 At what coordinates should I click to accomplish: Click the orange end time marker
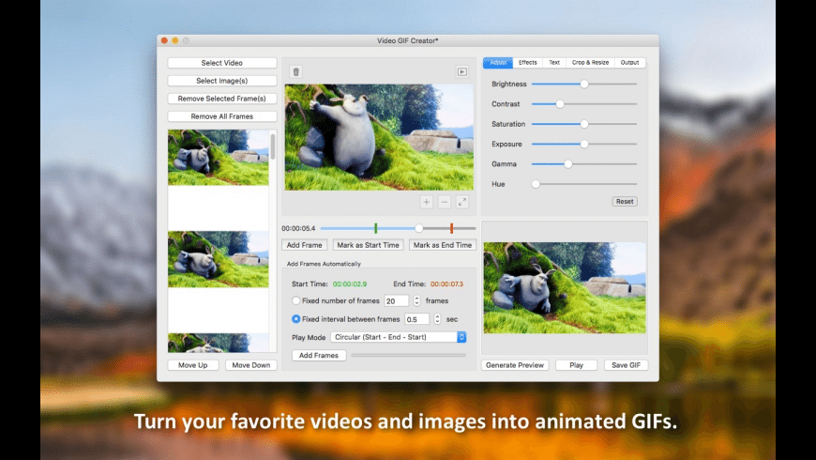click(x=452, y=228)
